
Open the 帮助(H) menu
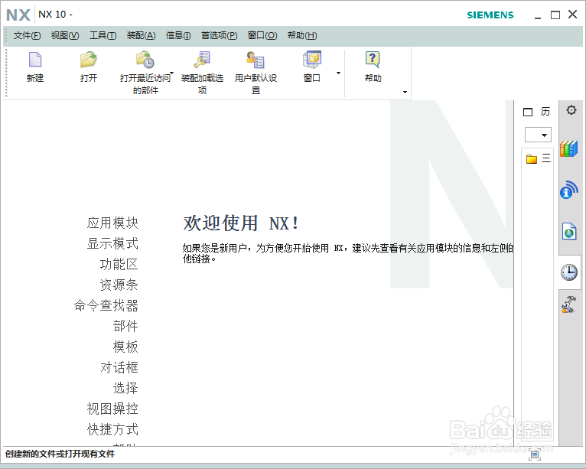click(302, 35)
